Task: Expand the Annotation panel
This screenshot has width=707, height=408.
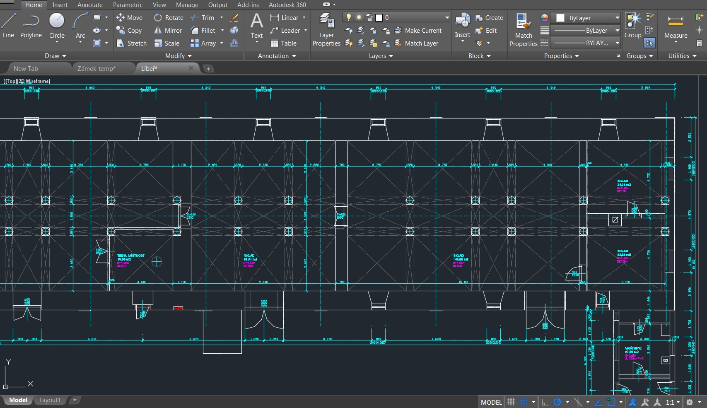Action: point(277,56)
